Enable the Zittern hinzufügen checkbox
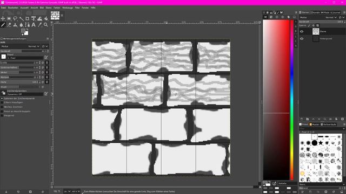Screen dimensions: 346x194 [x=2, y=102]
